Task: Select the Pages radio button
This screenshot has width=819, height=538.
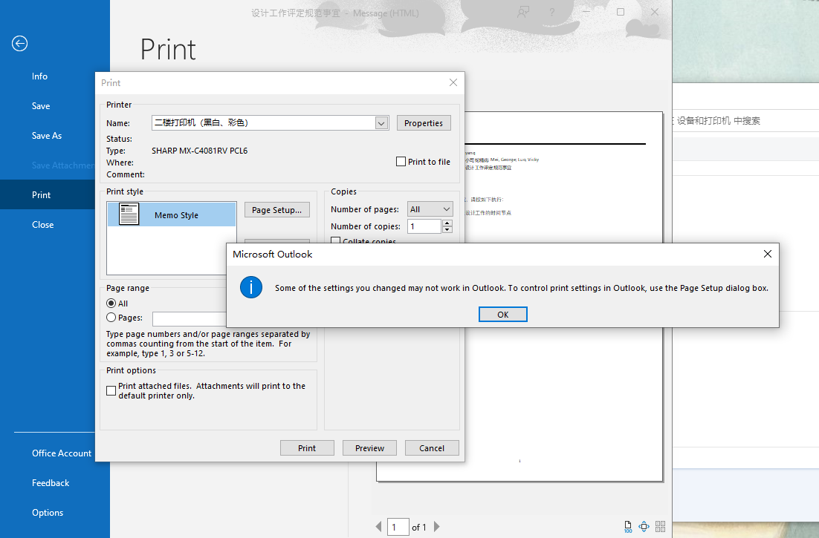Action: coord(111,318)
